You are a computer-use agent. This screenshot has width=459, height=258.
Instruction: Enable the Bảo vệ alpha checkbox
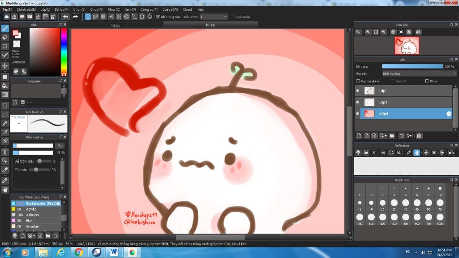tap(358, 81)
